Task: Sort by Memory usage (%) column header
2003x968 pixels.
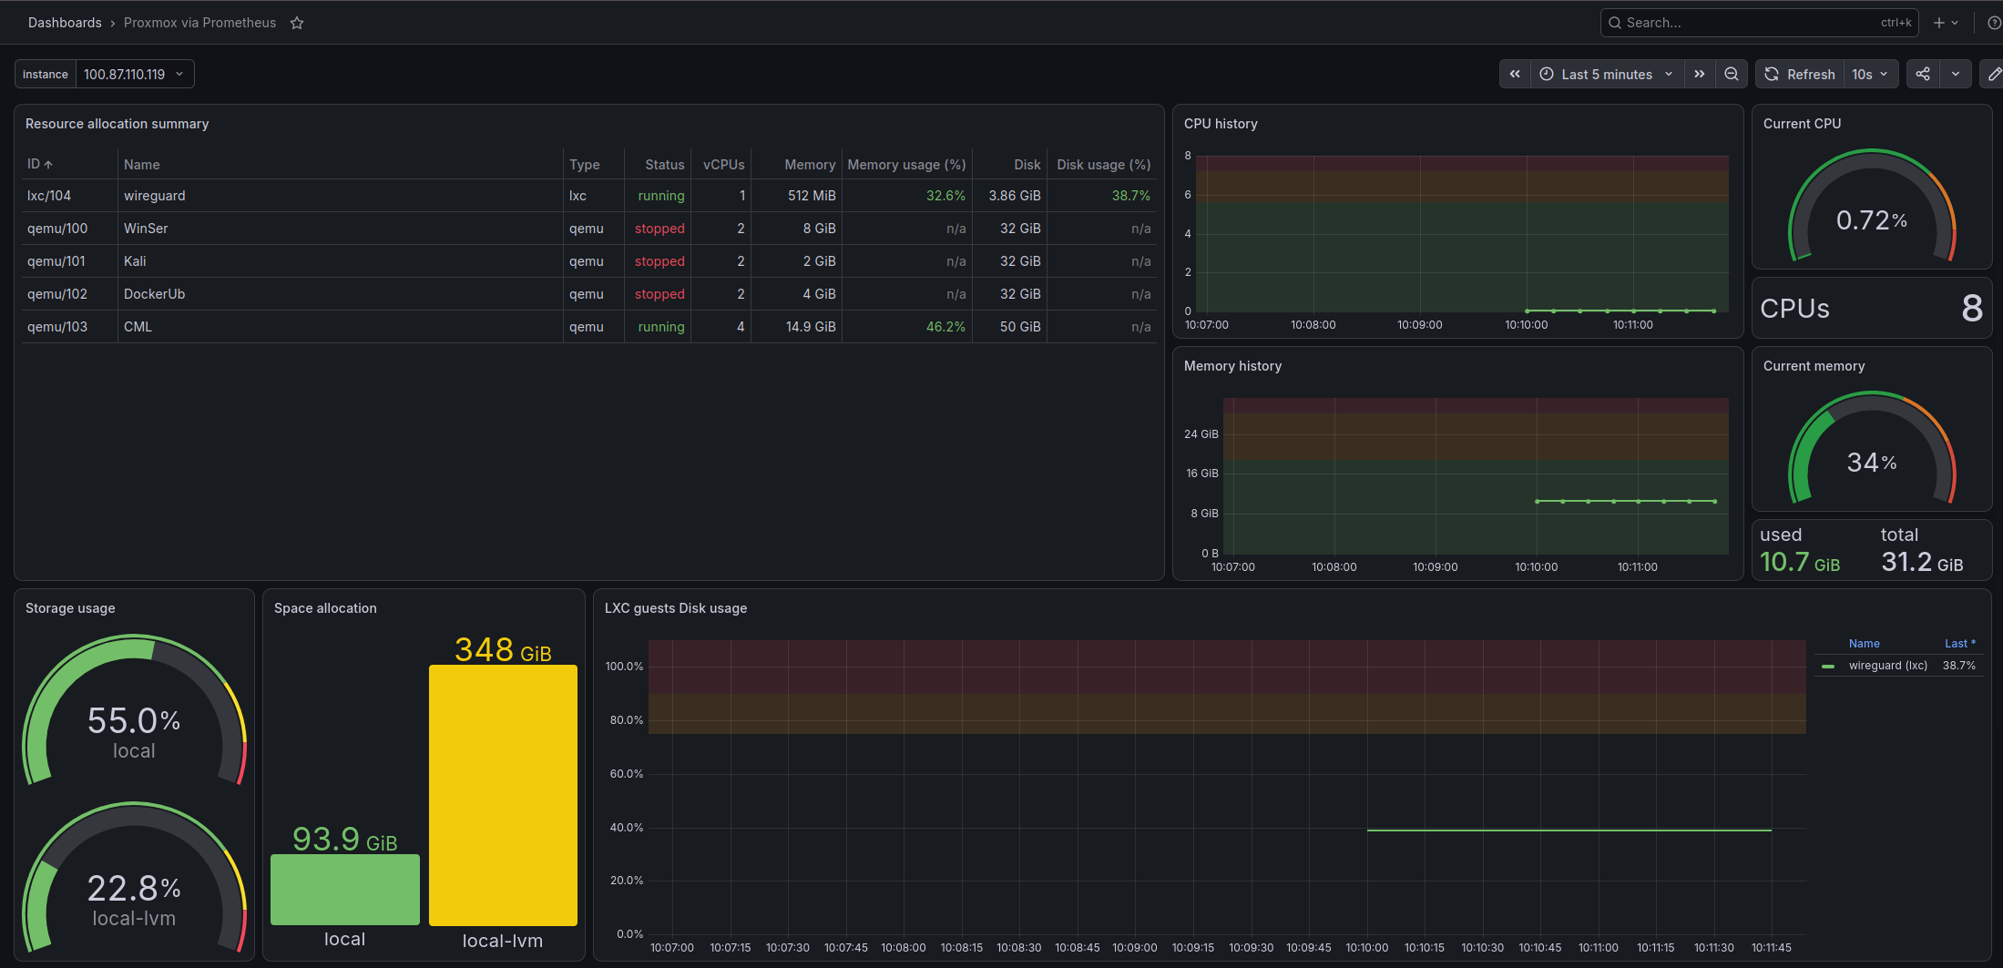Action: point(906,165)
